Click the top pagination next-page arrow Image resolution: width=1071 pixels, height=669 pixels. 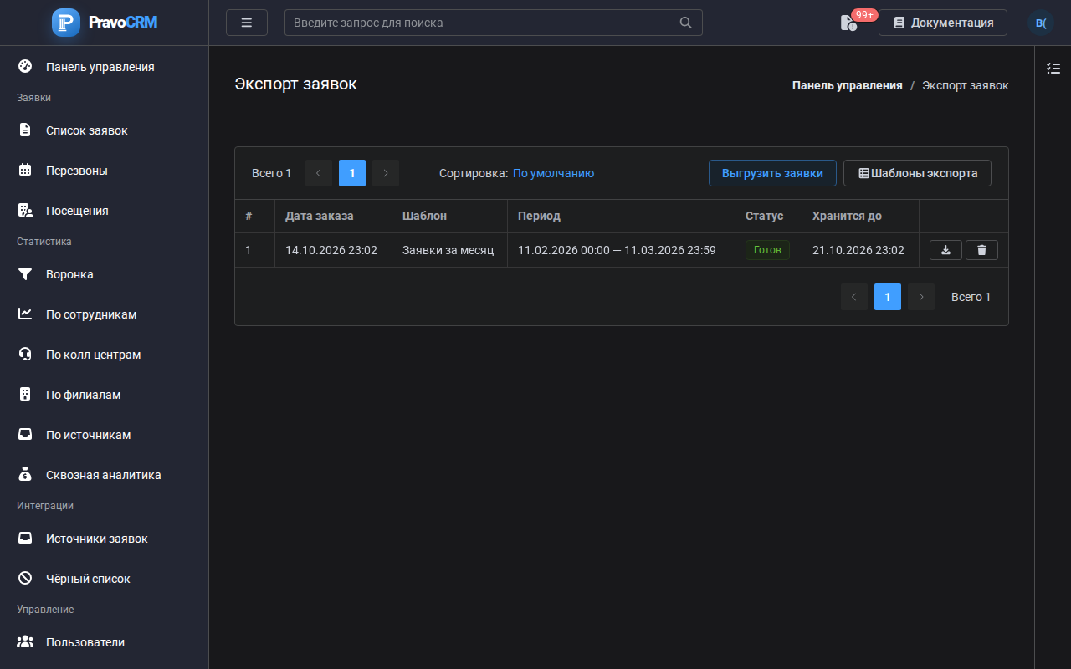[x=386, y=173]
